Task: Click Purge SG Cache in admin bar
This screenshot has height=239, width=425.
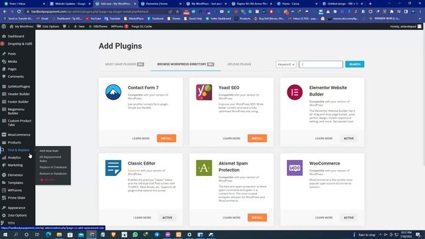Action: pos(141,27)
